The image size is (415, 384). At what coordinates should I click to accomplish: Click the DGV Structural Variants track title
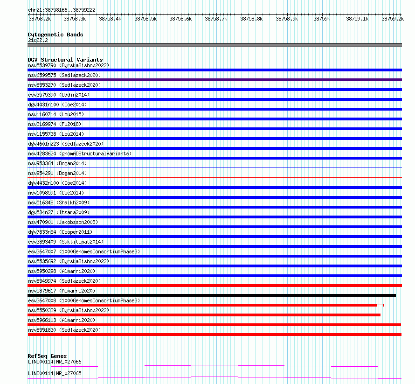click(x=65, y=60)
